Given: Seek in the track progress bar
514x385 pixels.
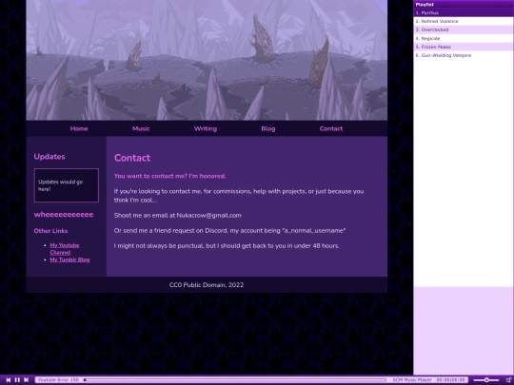Looking at the screenshot, I should click(235, 379).
